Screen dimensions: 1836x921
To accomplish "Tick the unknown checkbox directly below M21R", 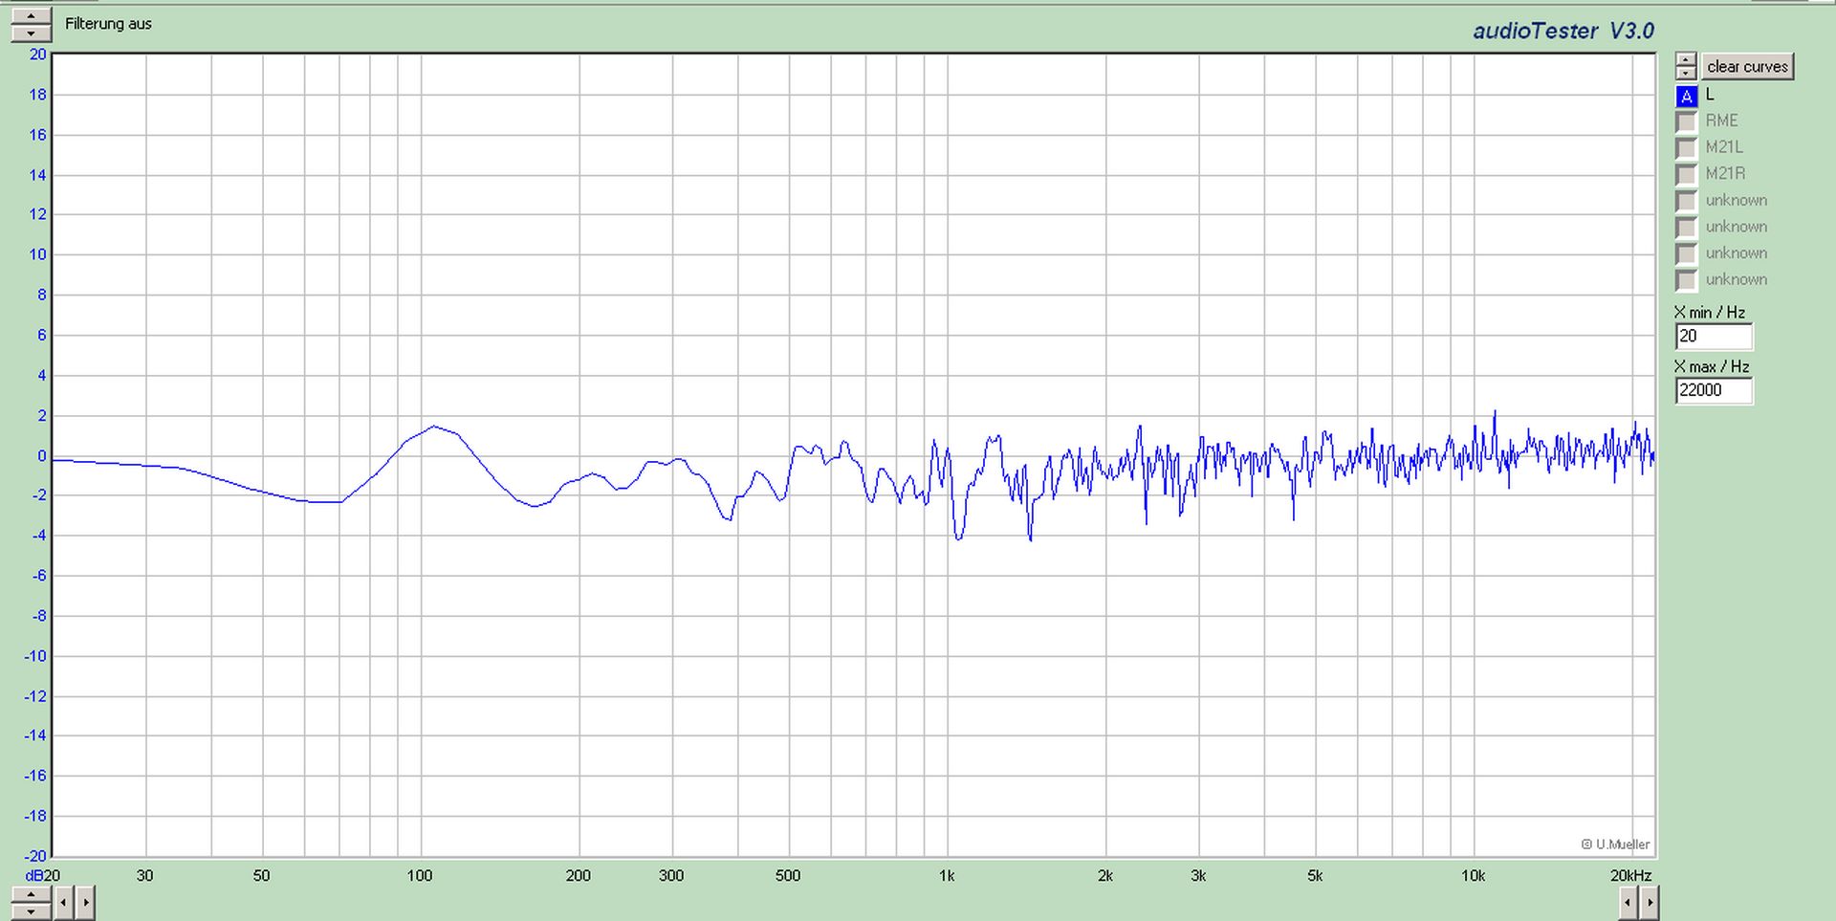I will point(1687,201).
